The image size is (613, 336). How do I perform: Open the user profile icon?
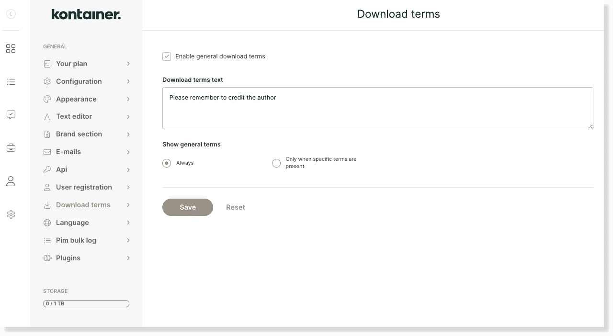tap(11, 181)
